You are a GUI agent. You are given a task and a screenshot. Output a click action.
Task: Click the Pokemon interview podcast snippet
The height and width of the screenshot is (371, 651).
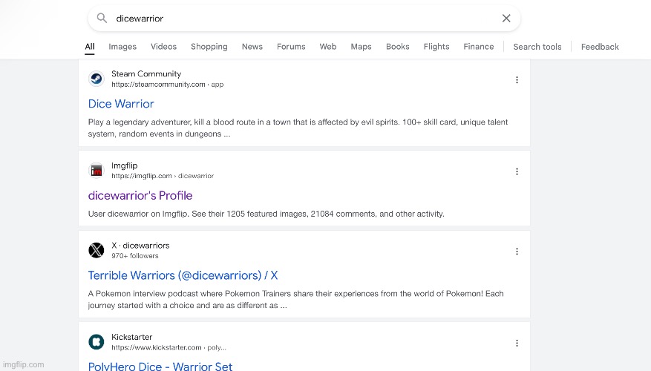(295, 299)
